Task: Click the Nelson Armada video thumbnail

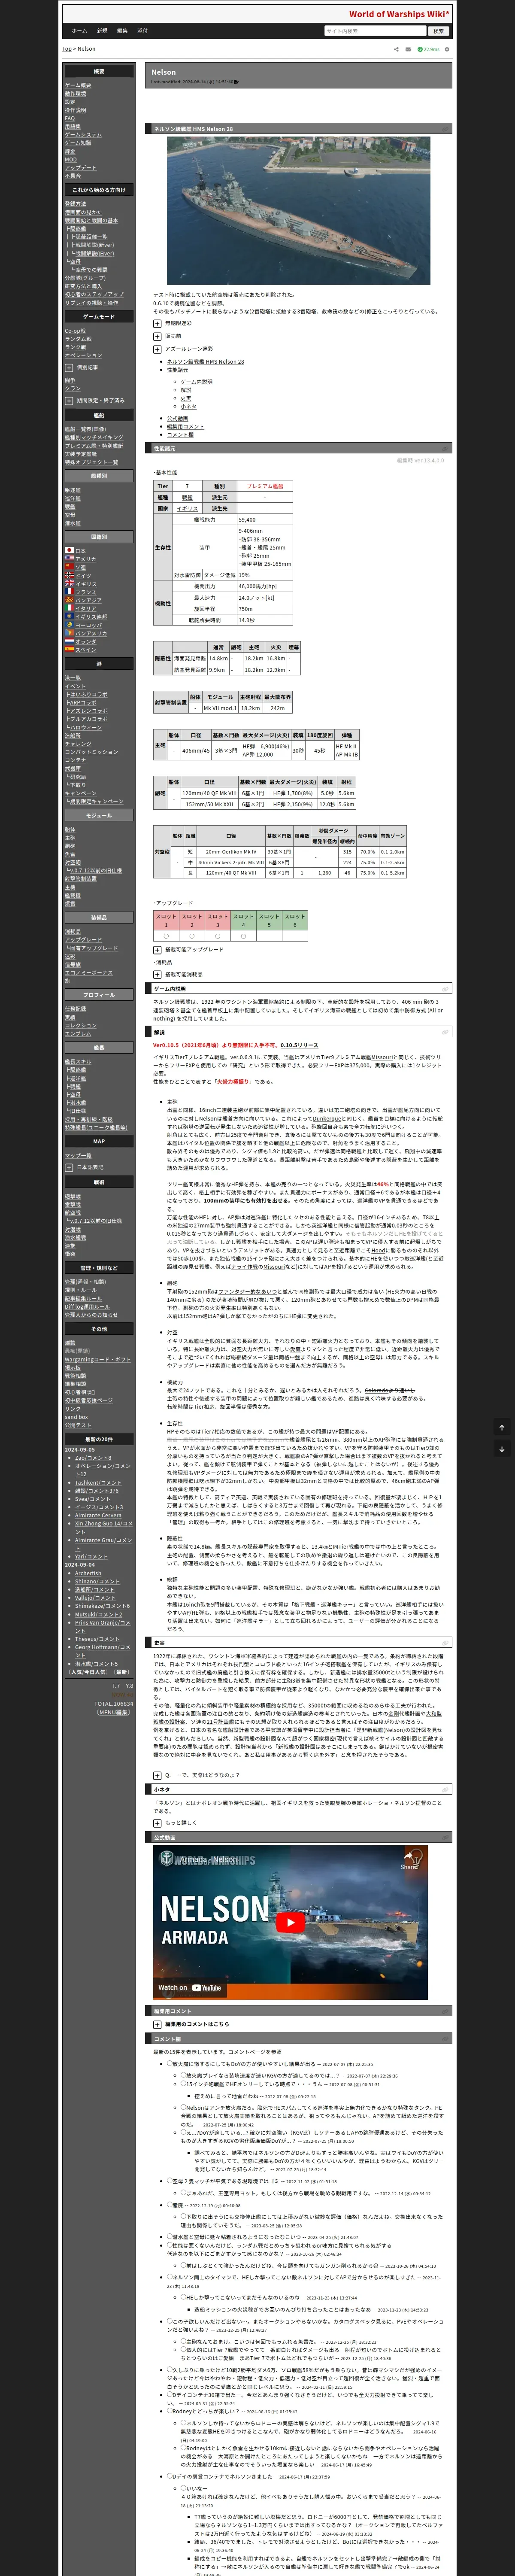Action: pyautogui.click(x=290, y=1922)
